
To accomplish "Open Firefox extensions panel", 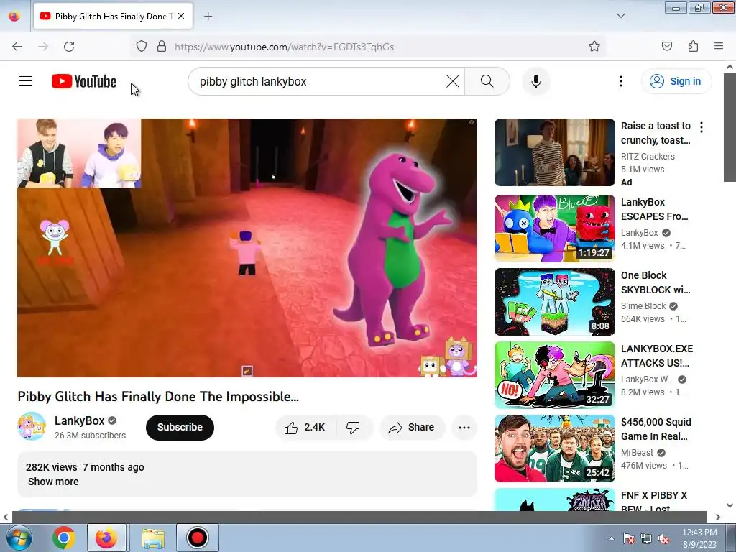I will pos(693,46).
